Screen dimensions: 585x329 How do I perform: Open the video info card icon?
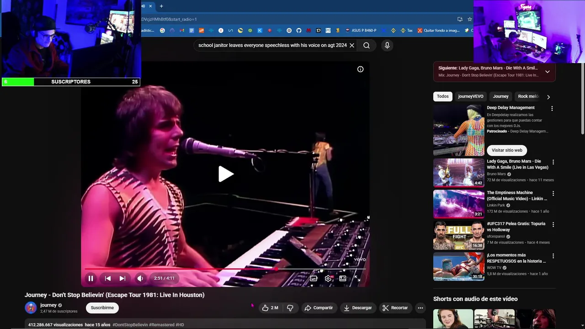tap(361, 69)
